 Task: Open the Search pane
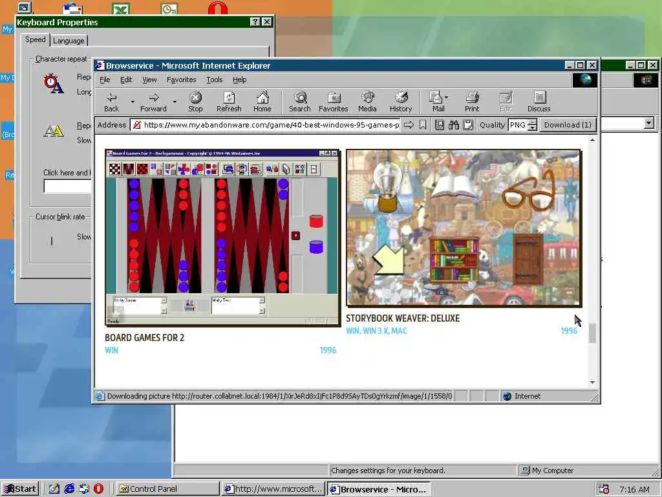300,102
